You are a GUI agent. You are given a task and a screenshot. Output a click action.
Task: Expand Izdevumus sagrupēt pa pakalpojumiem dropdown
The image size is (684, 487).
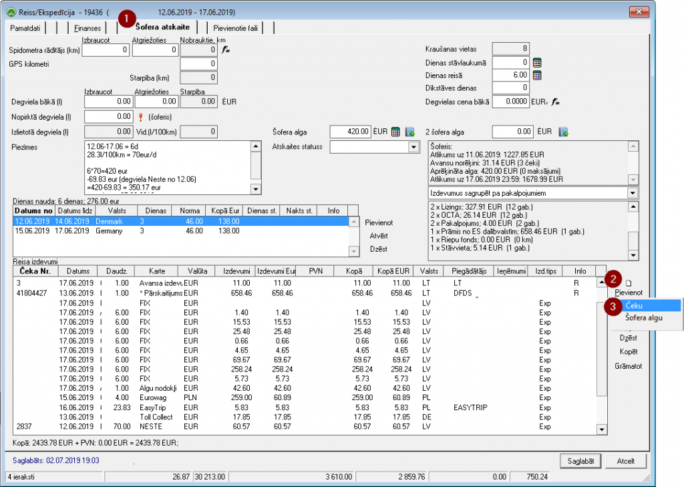click(633, 193)
